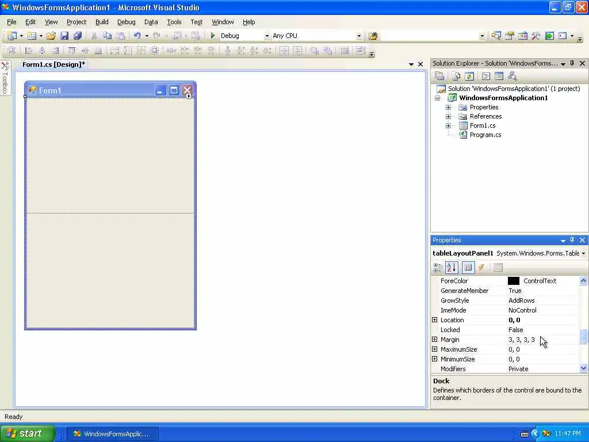Open the Any CPU platform dropdown
Screen dimensions: 589x442
click(x=359, y=36)
